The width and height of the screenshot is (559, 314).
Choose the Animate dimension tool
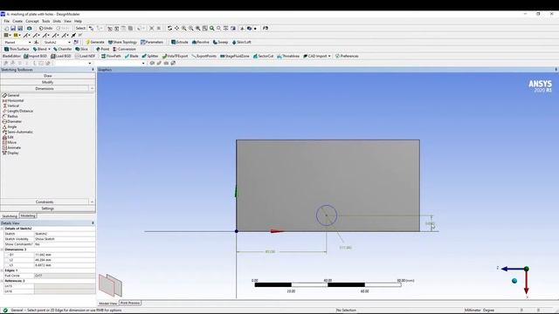click(x=11, y=147)
